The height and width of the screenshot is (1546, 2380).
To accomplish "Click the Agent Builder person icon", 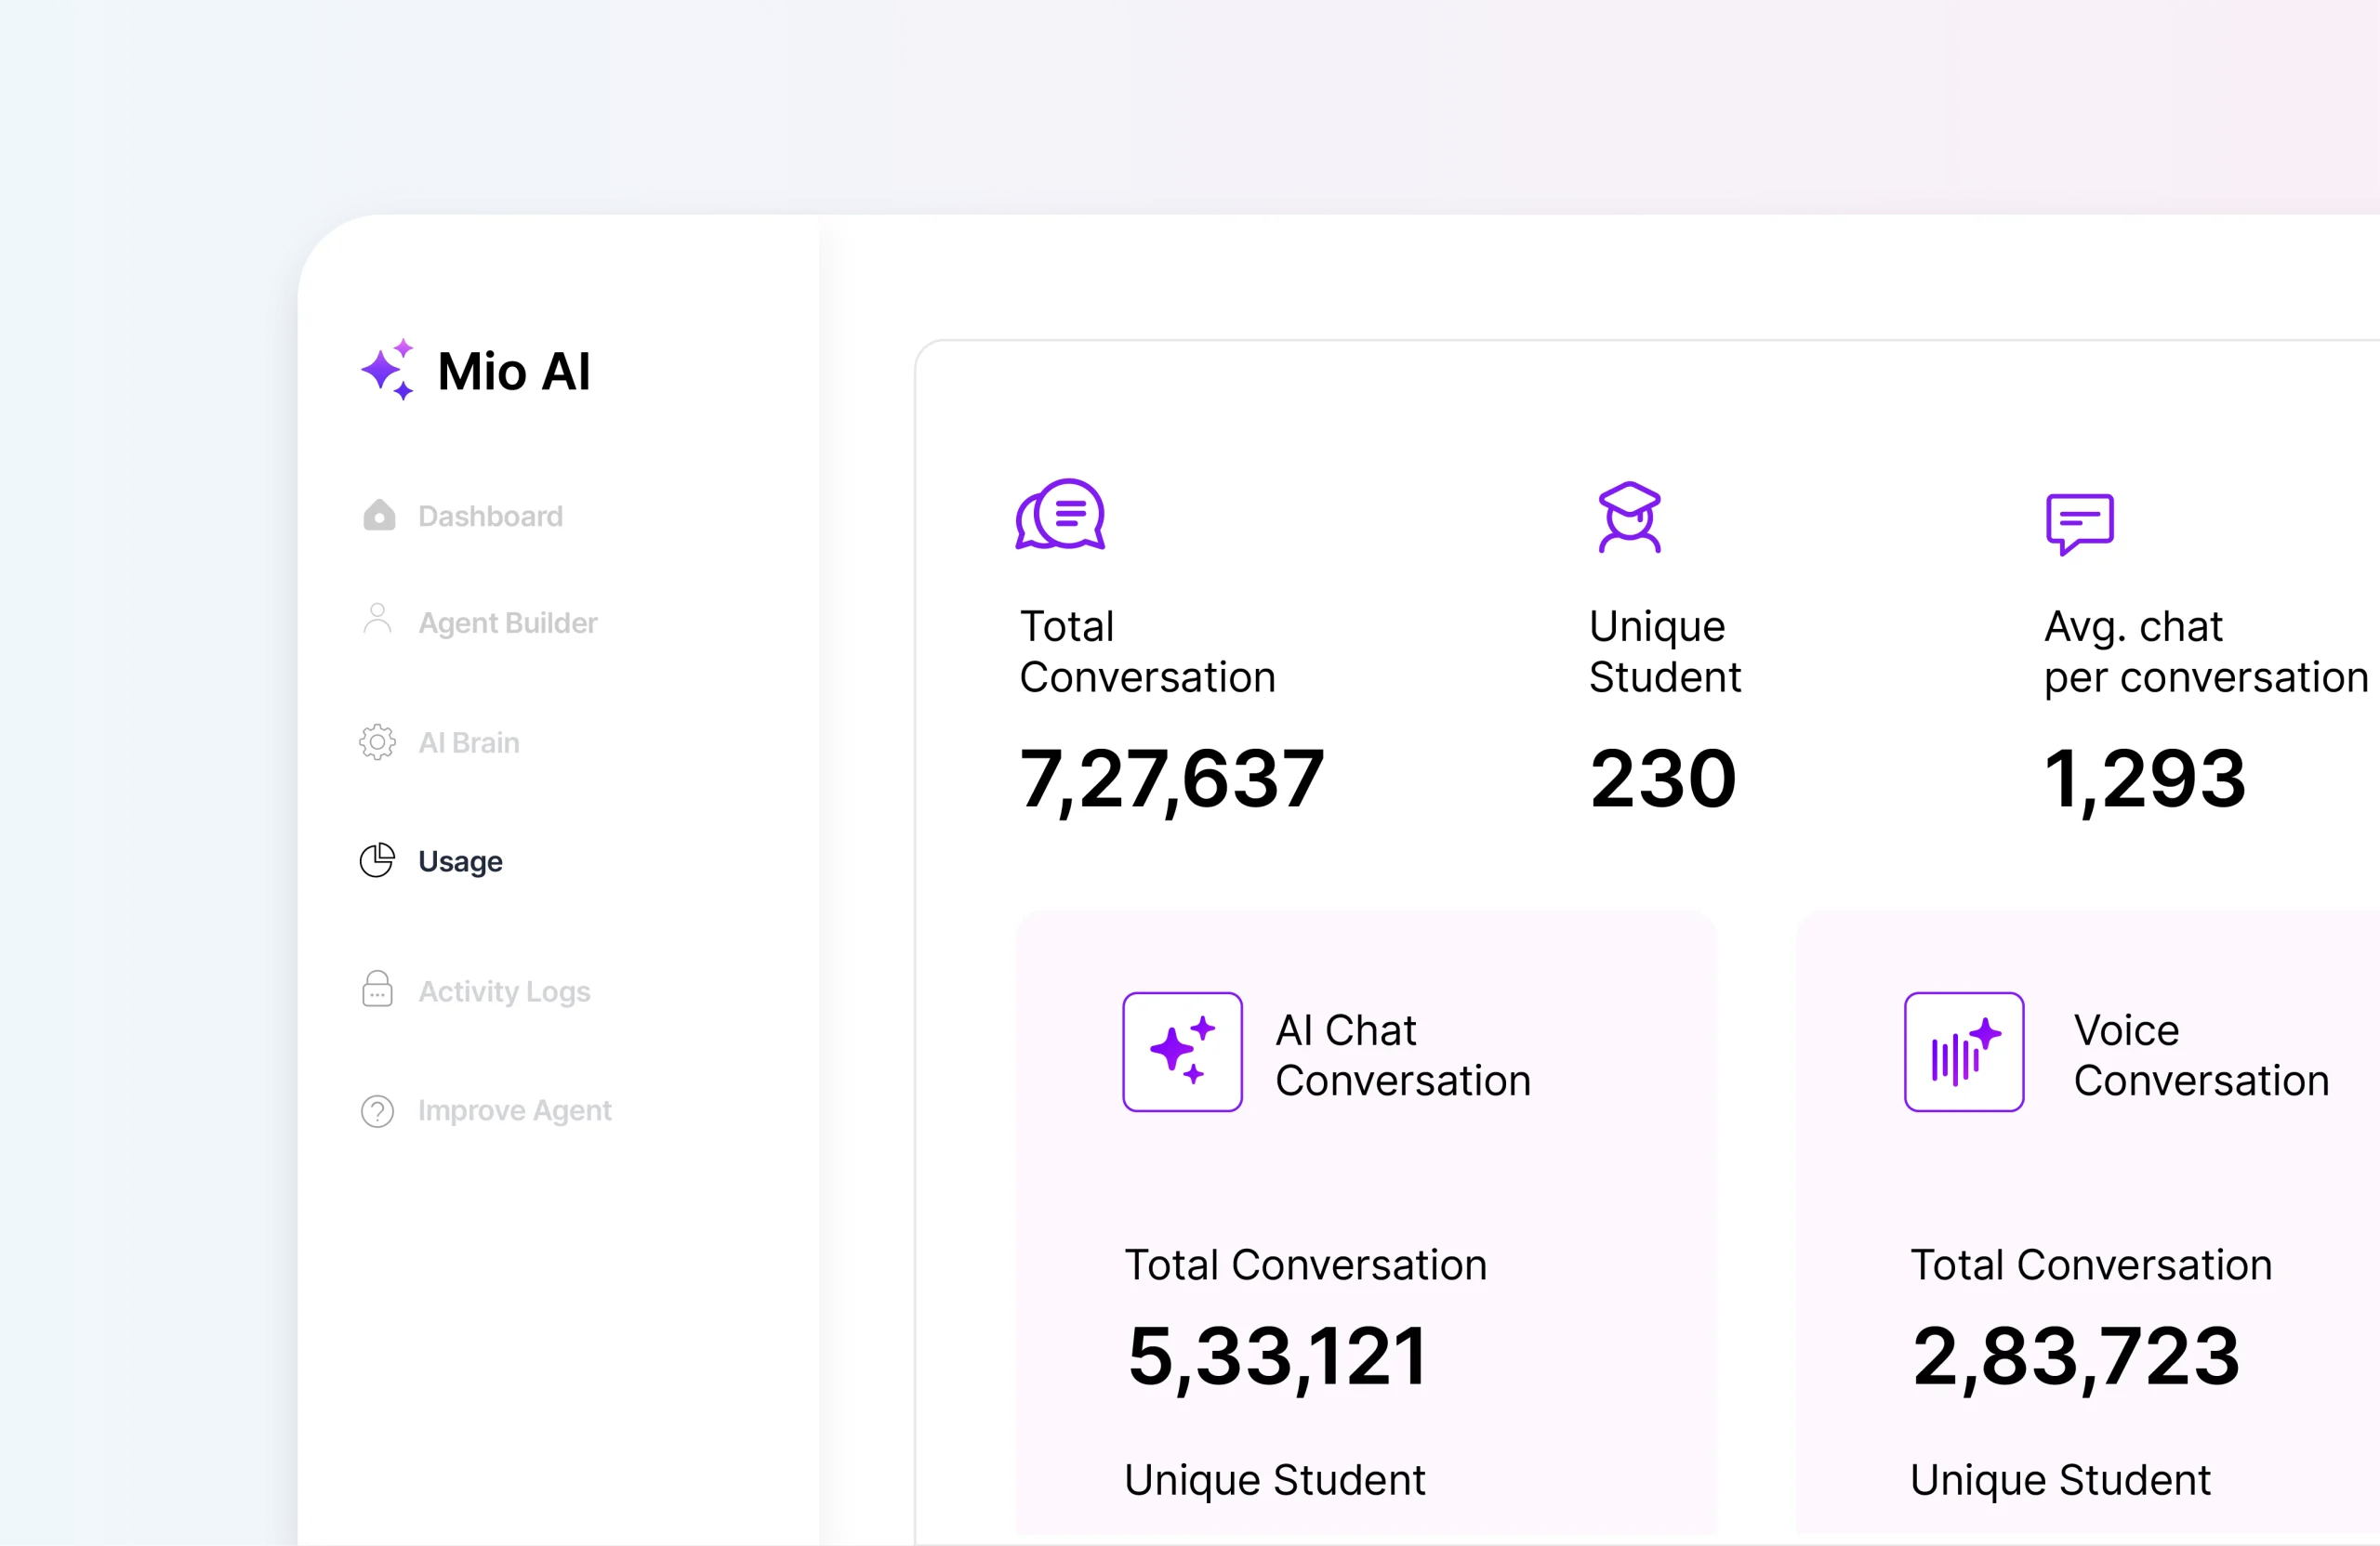I will [377, 620].
